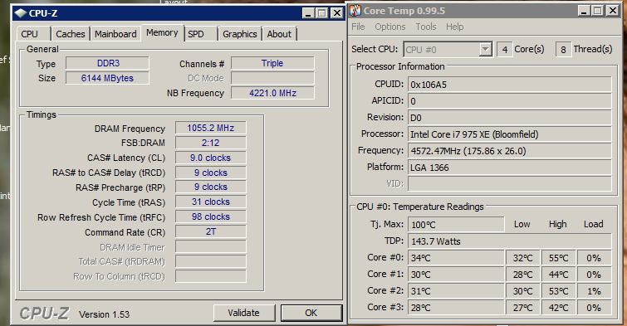Click the Core #1 temperature 30°C
The image size is (627, 326).
click(456, 275)
